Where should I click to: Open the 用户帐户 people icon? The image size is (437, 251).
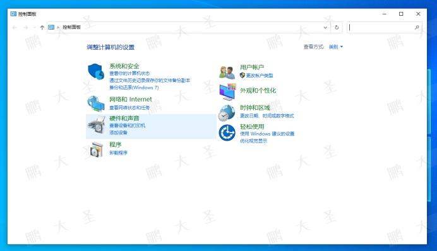click(x=227, y=73)
